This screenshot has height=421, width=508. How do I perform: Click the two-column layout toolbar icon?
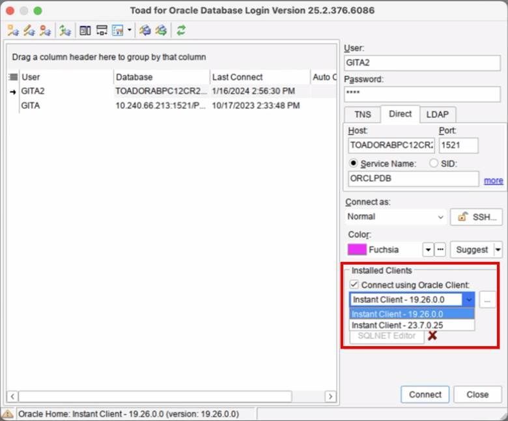tap(85, 31)
